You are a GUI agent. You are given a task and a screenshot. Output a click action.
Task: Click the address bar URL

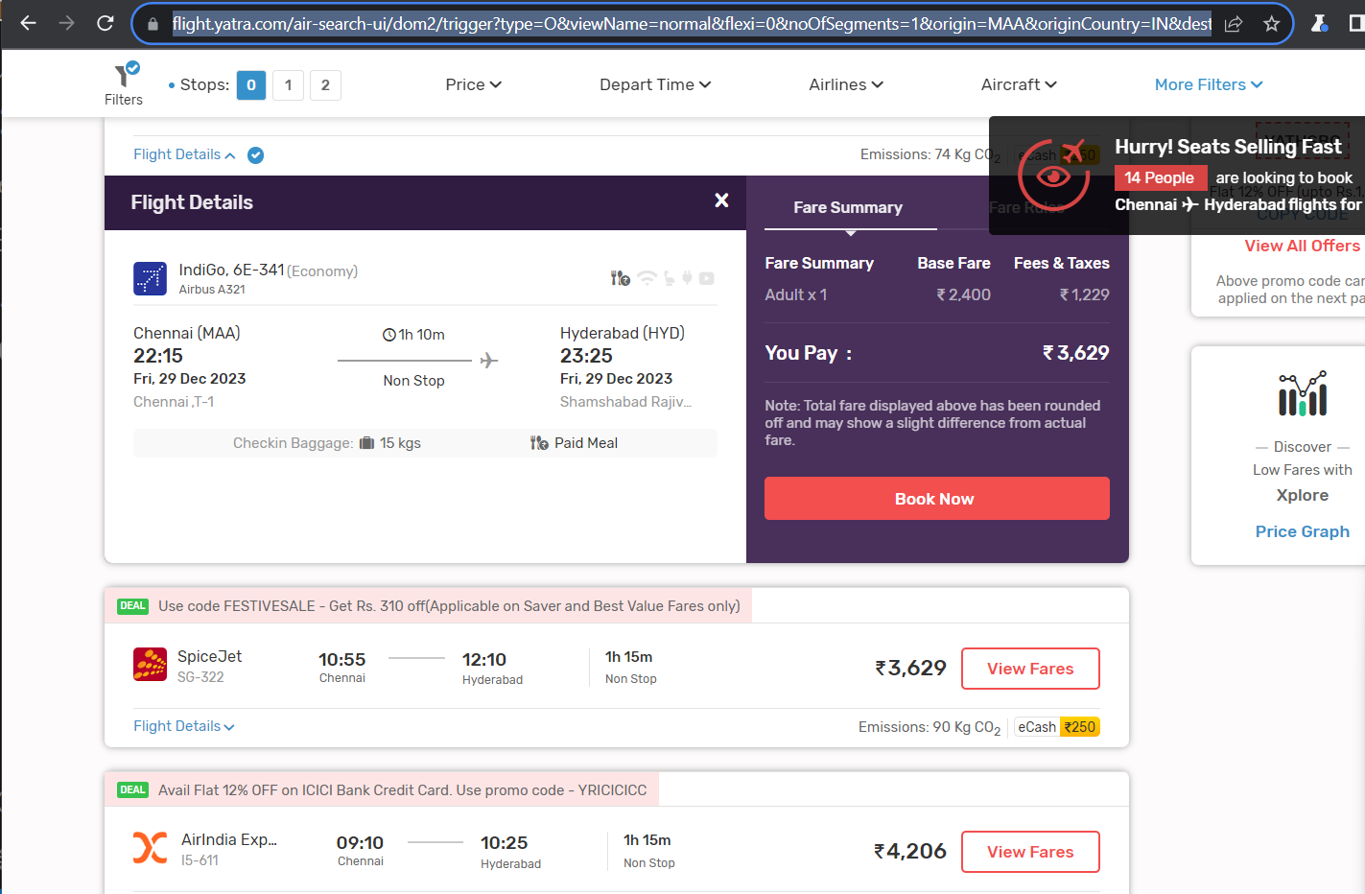coord(692,24)
